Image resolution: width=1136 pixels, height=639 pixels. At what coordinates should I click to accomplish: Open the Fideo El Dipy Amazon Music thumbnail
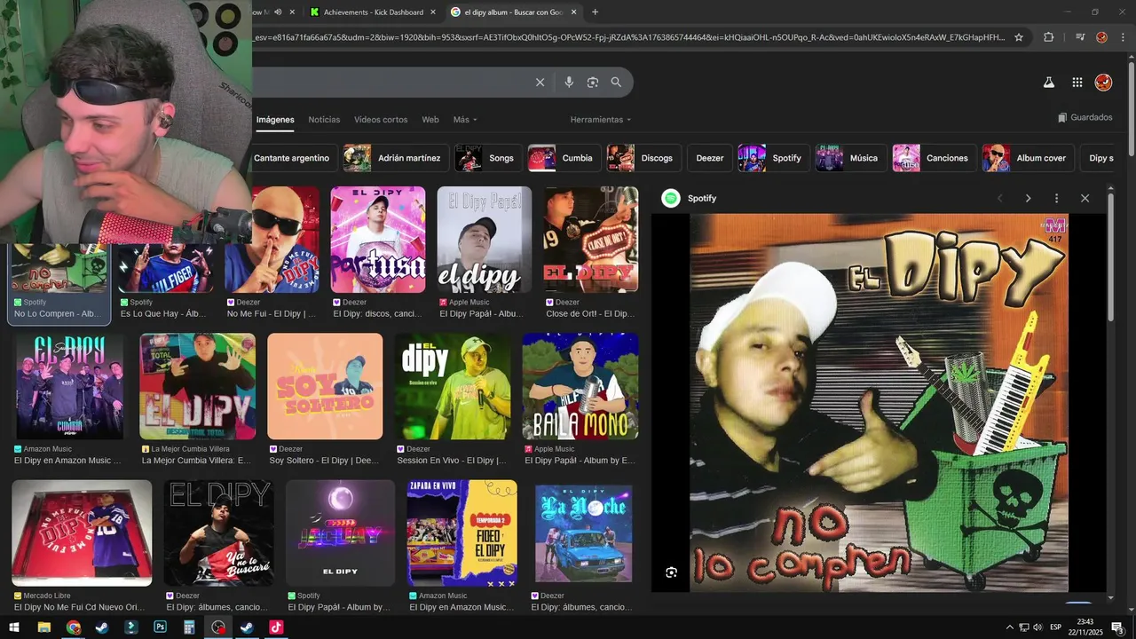[x=462, y=533]
